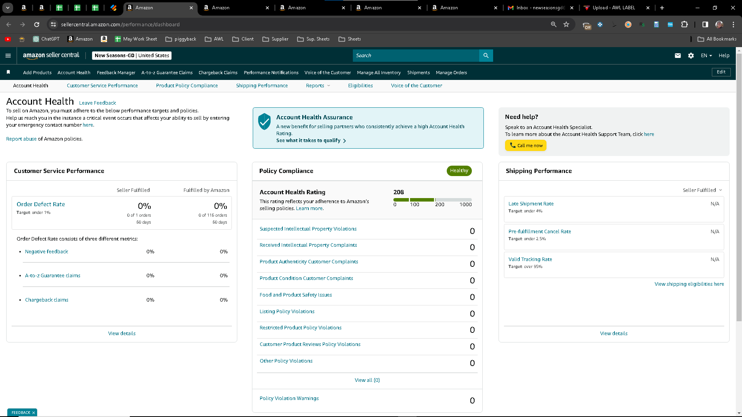742x417 pixels.
Task: Open the New Seasons-GD store switcher
Action: click(x=132, y=56)
